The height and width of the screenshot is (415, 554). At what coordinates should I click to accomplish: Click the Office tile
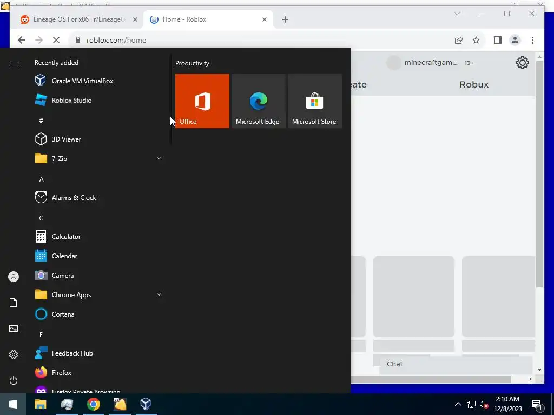click(202, 101)
